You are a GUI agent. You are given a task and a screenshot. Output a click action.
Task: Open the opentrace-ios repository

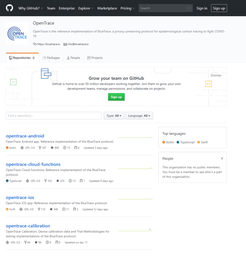[x=20, y=197]
